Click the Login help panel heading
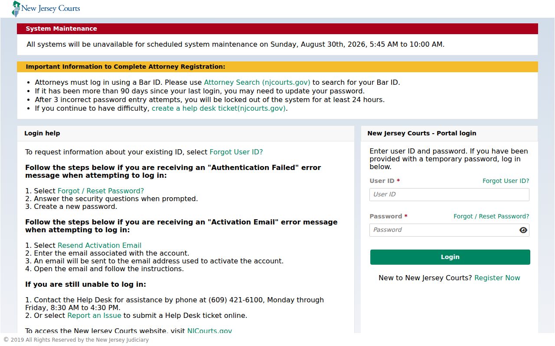This screenshot has height=346, width=555. (x=42, y=133)
